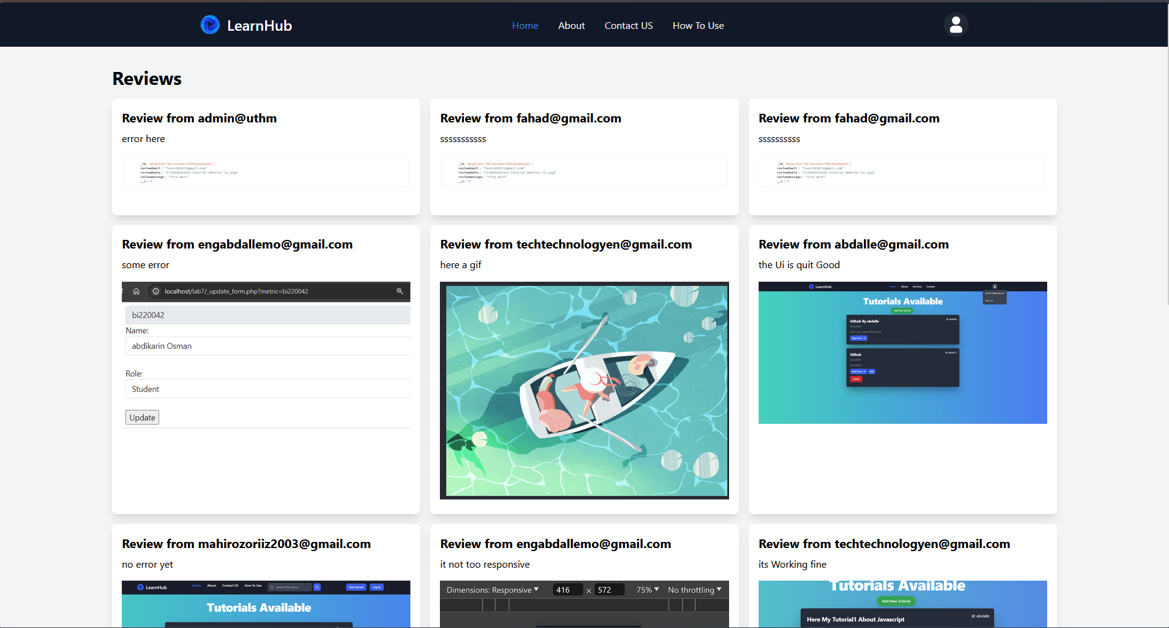This screenshot has height=628, width=1169.
Task: Click the boat gif in techtechnologyen's review
Action: (584, 391)
